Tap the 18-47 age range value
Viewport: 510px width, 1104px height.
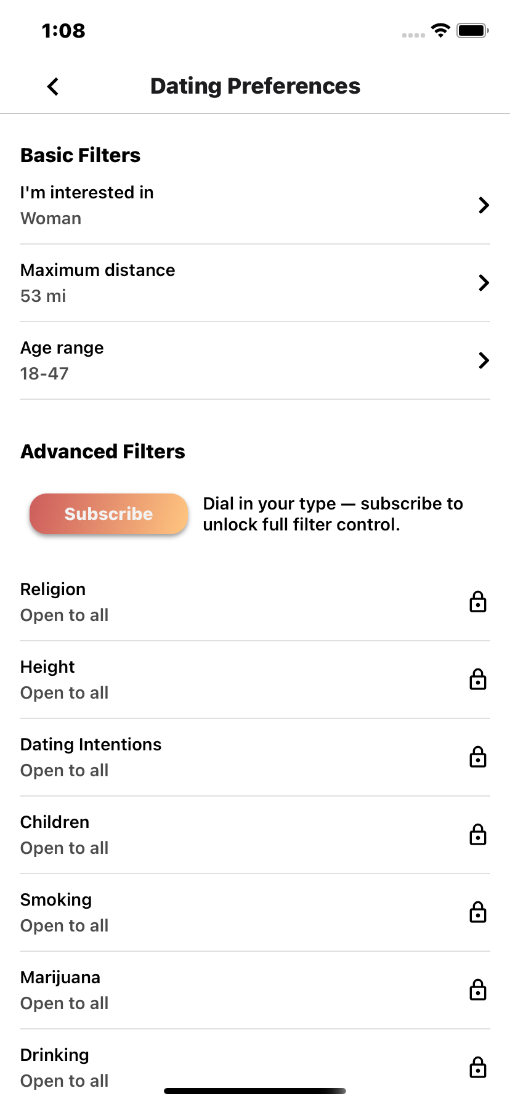click(44, 374)
